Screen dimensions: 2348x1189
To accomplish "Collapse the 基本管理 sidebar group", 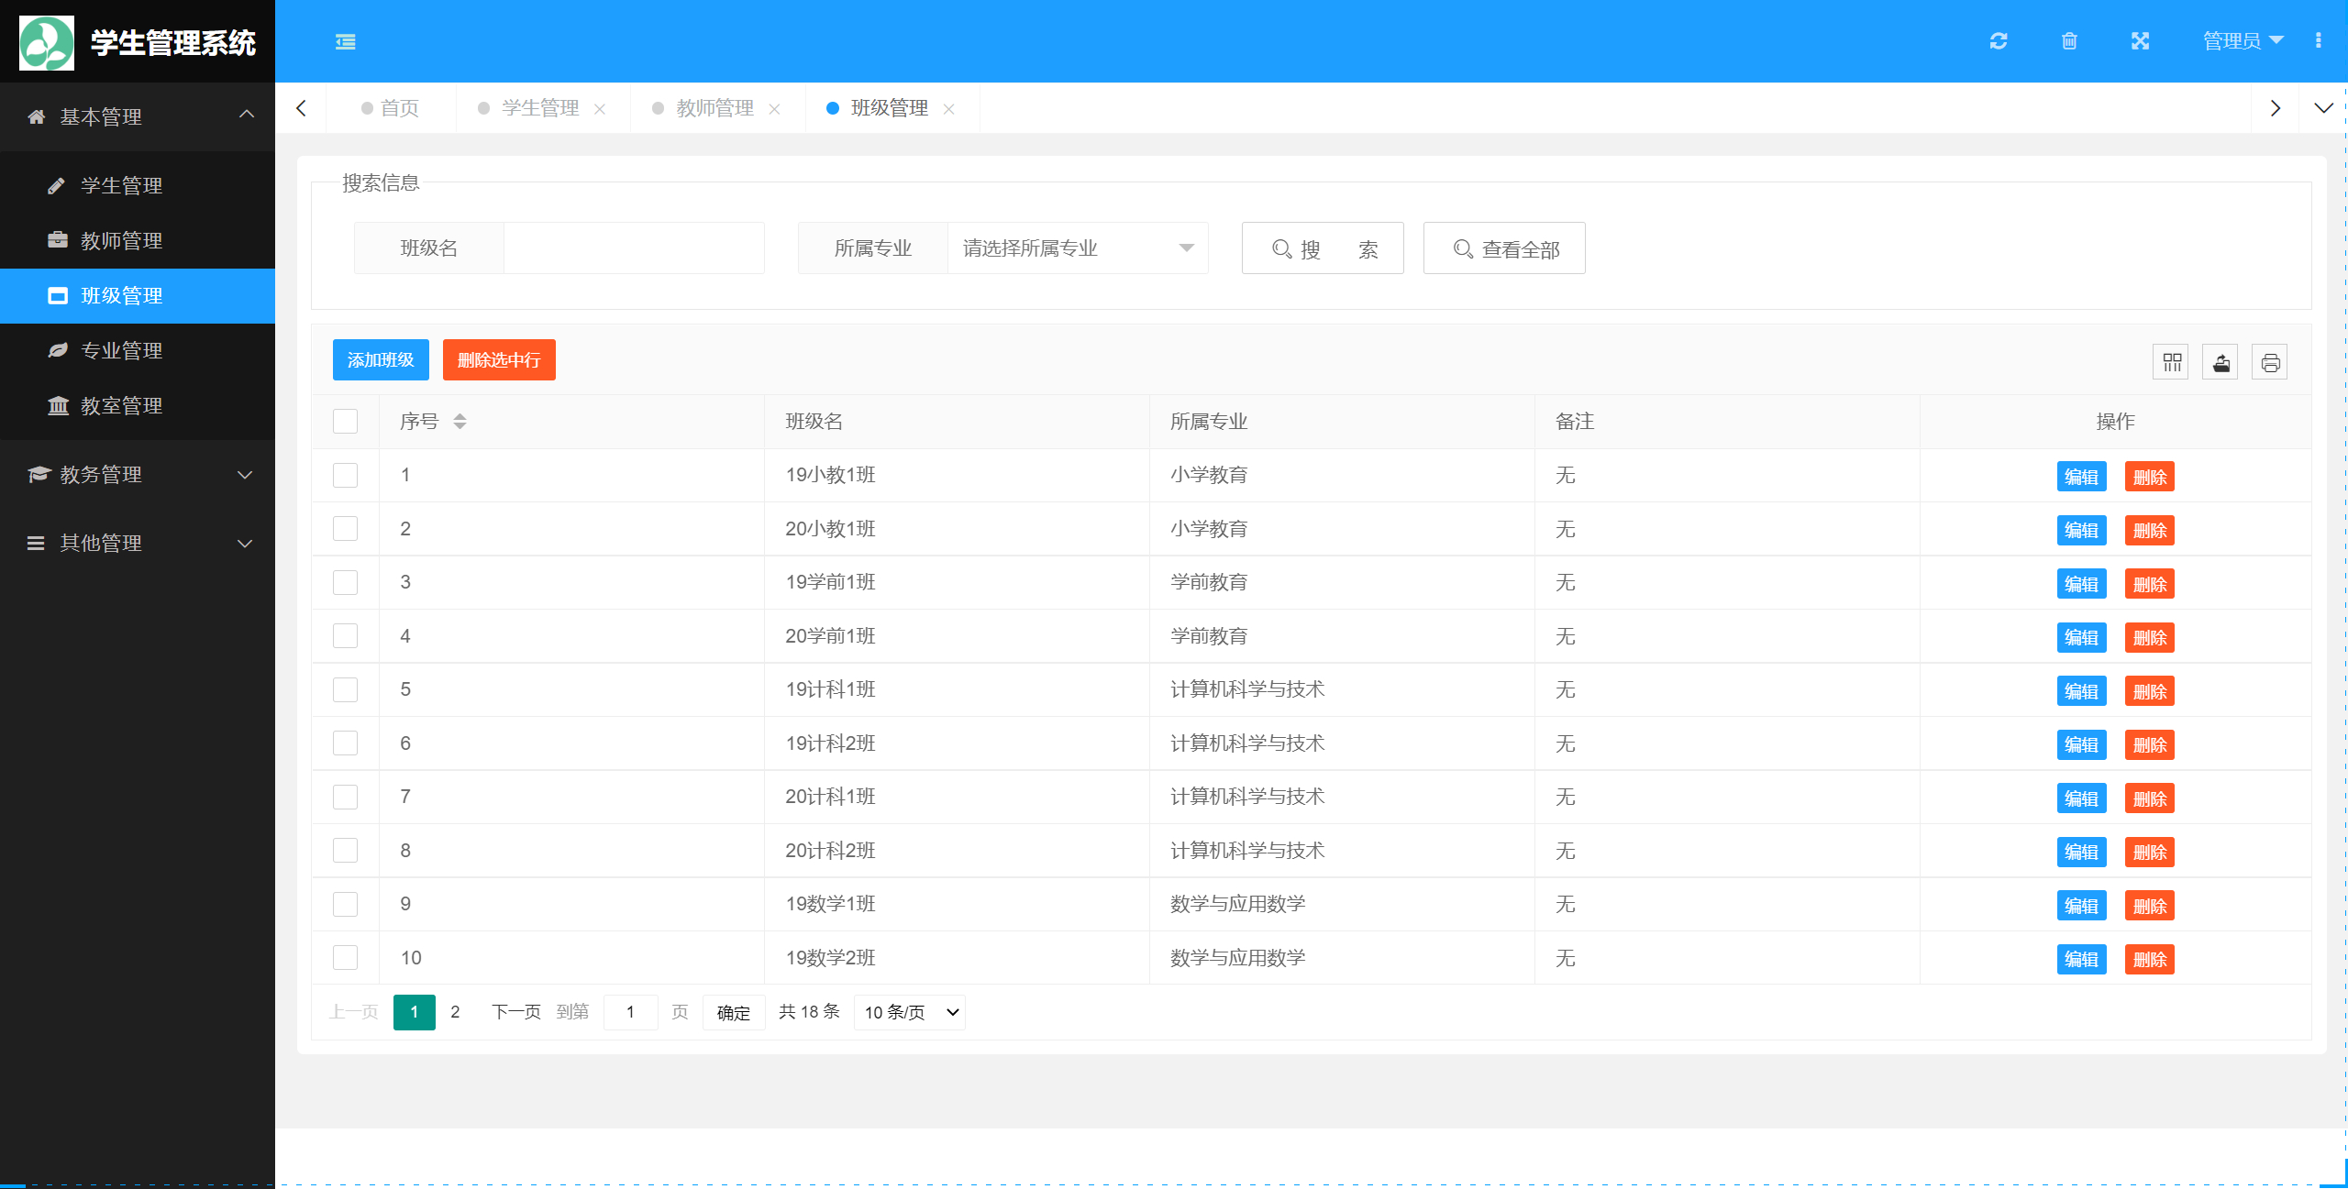I will click(x=138, y=117).
